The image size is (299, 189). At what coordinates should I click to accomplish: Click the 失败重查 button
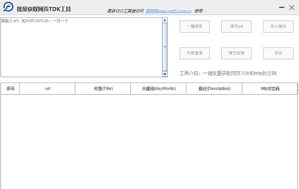(195, 53)
